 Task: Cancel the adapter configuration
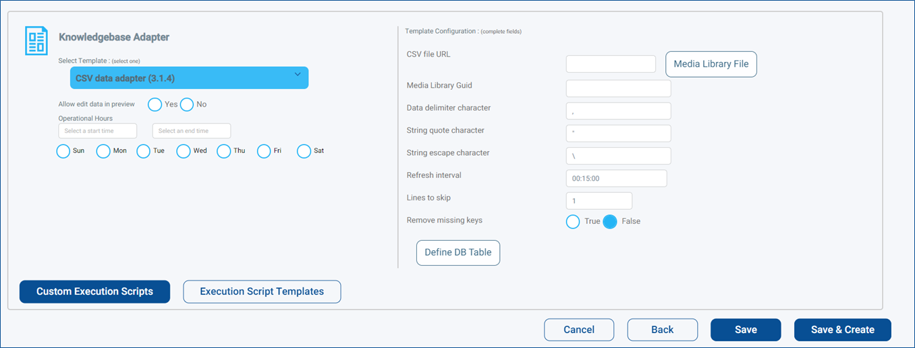(579, 330)
